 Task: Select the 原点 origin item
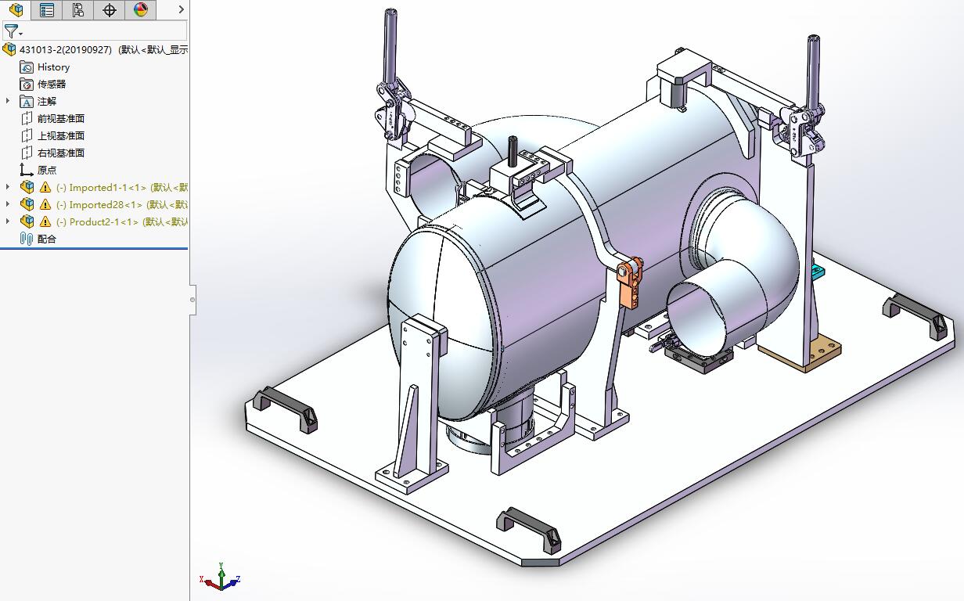[x=47, y=171]
